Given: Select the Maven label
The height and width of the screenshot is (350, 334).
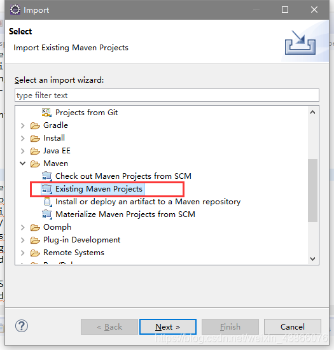Looking at the screenshot, I should pyautogui.click(x=55, y=164).
